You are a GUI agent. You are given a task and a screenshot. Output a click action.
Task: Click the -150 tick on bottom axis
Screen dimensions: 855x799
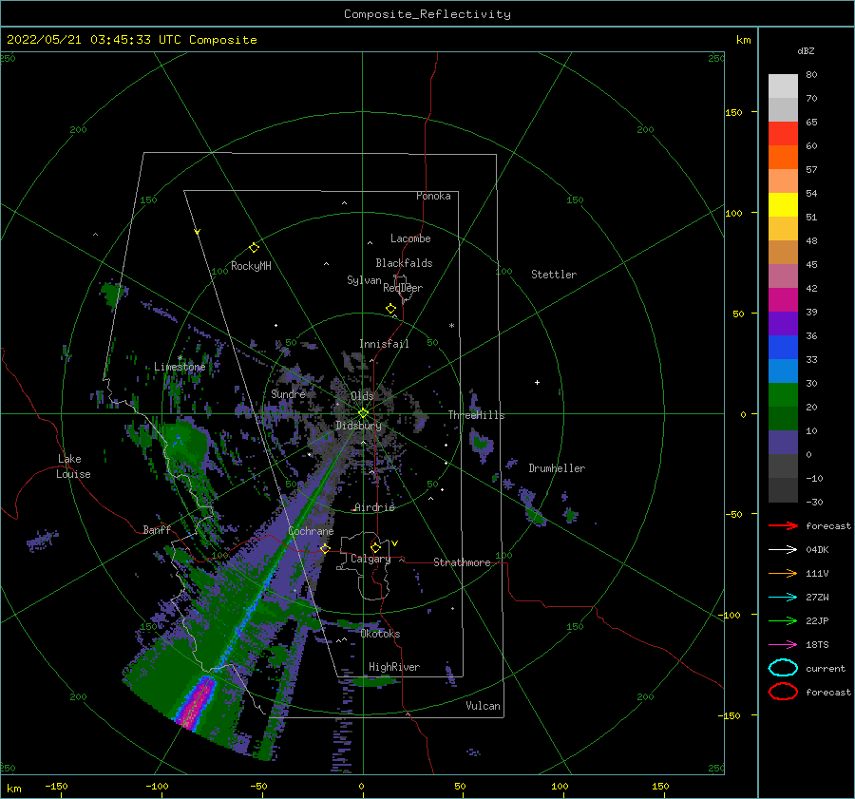tap(56, 786)
